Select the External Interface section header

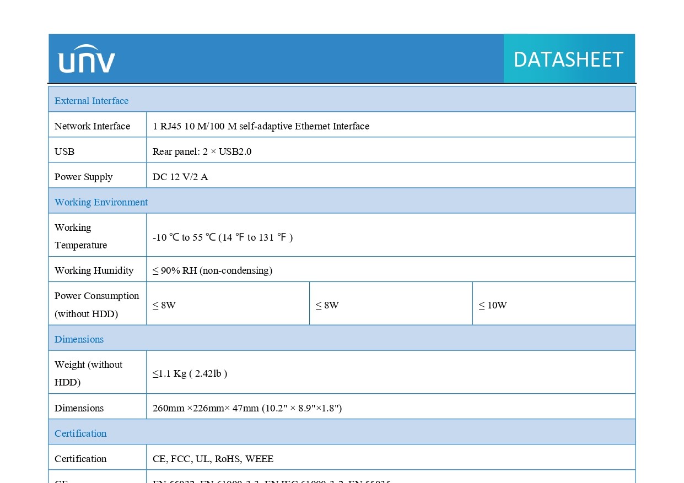91,101
